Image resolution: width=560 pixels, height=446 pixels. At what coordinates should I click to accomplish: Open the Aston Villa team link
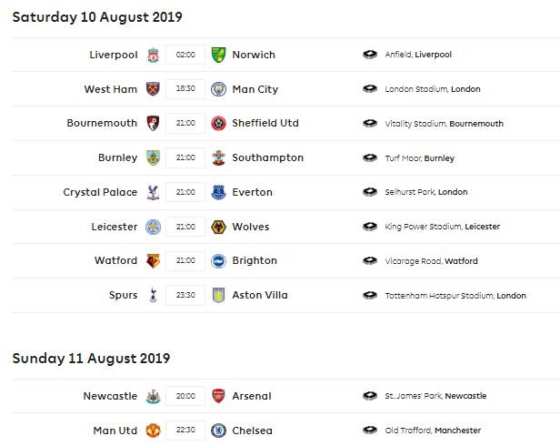click(260, 295)
